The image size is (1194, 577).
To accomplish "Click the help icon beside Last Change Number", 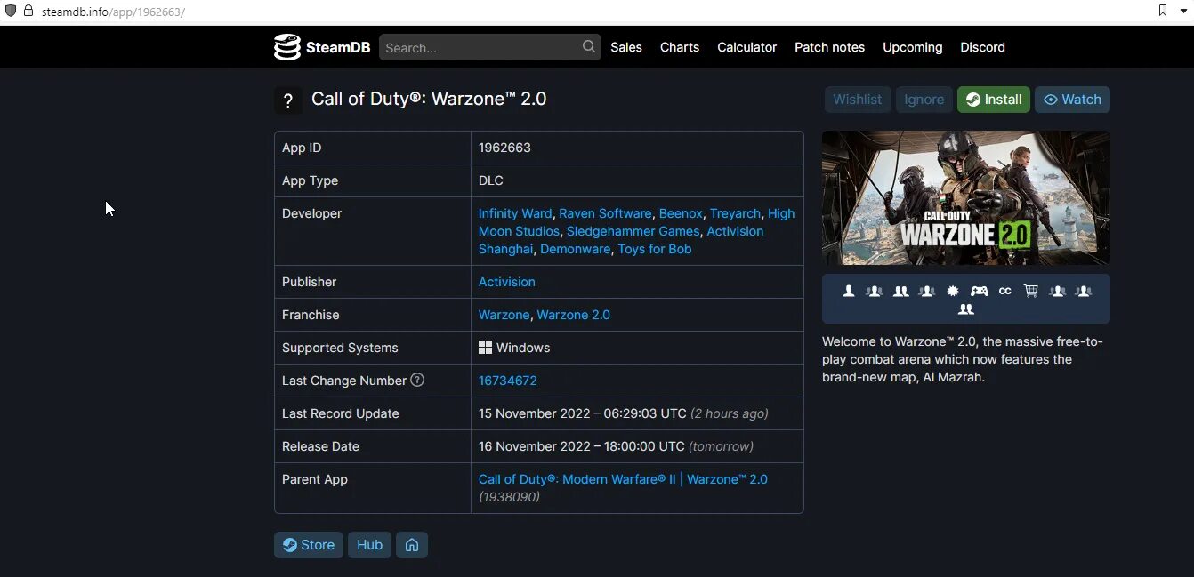I will [x=417, y=380].
